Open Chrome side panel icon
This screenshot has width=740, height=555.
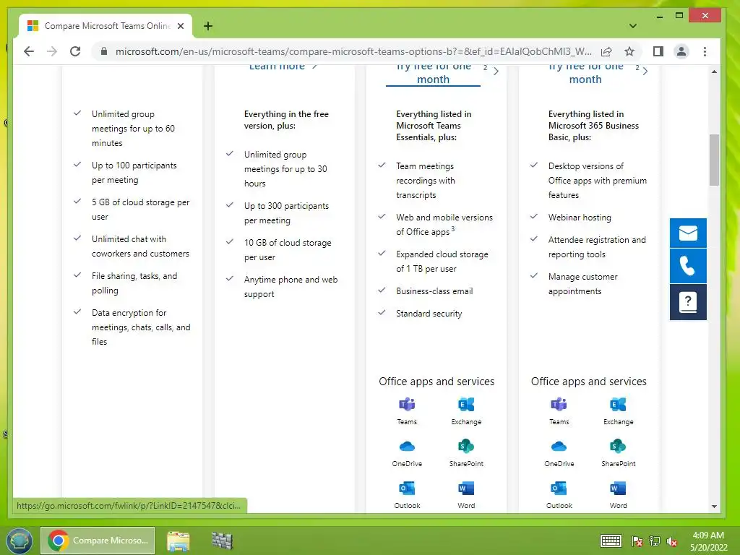click(658, 51)
